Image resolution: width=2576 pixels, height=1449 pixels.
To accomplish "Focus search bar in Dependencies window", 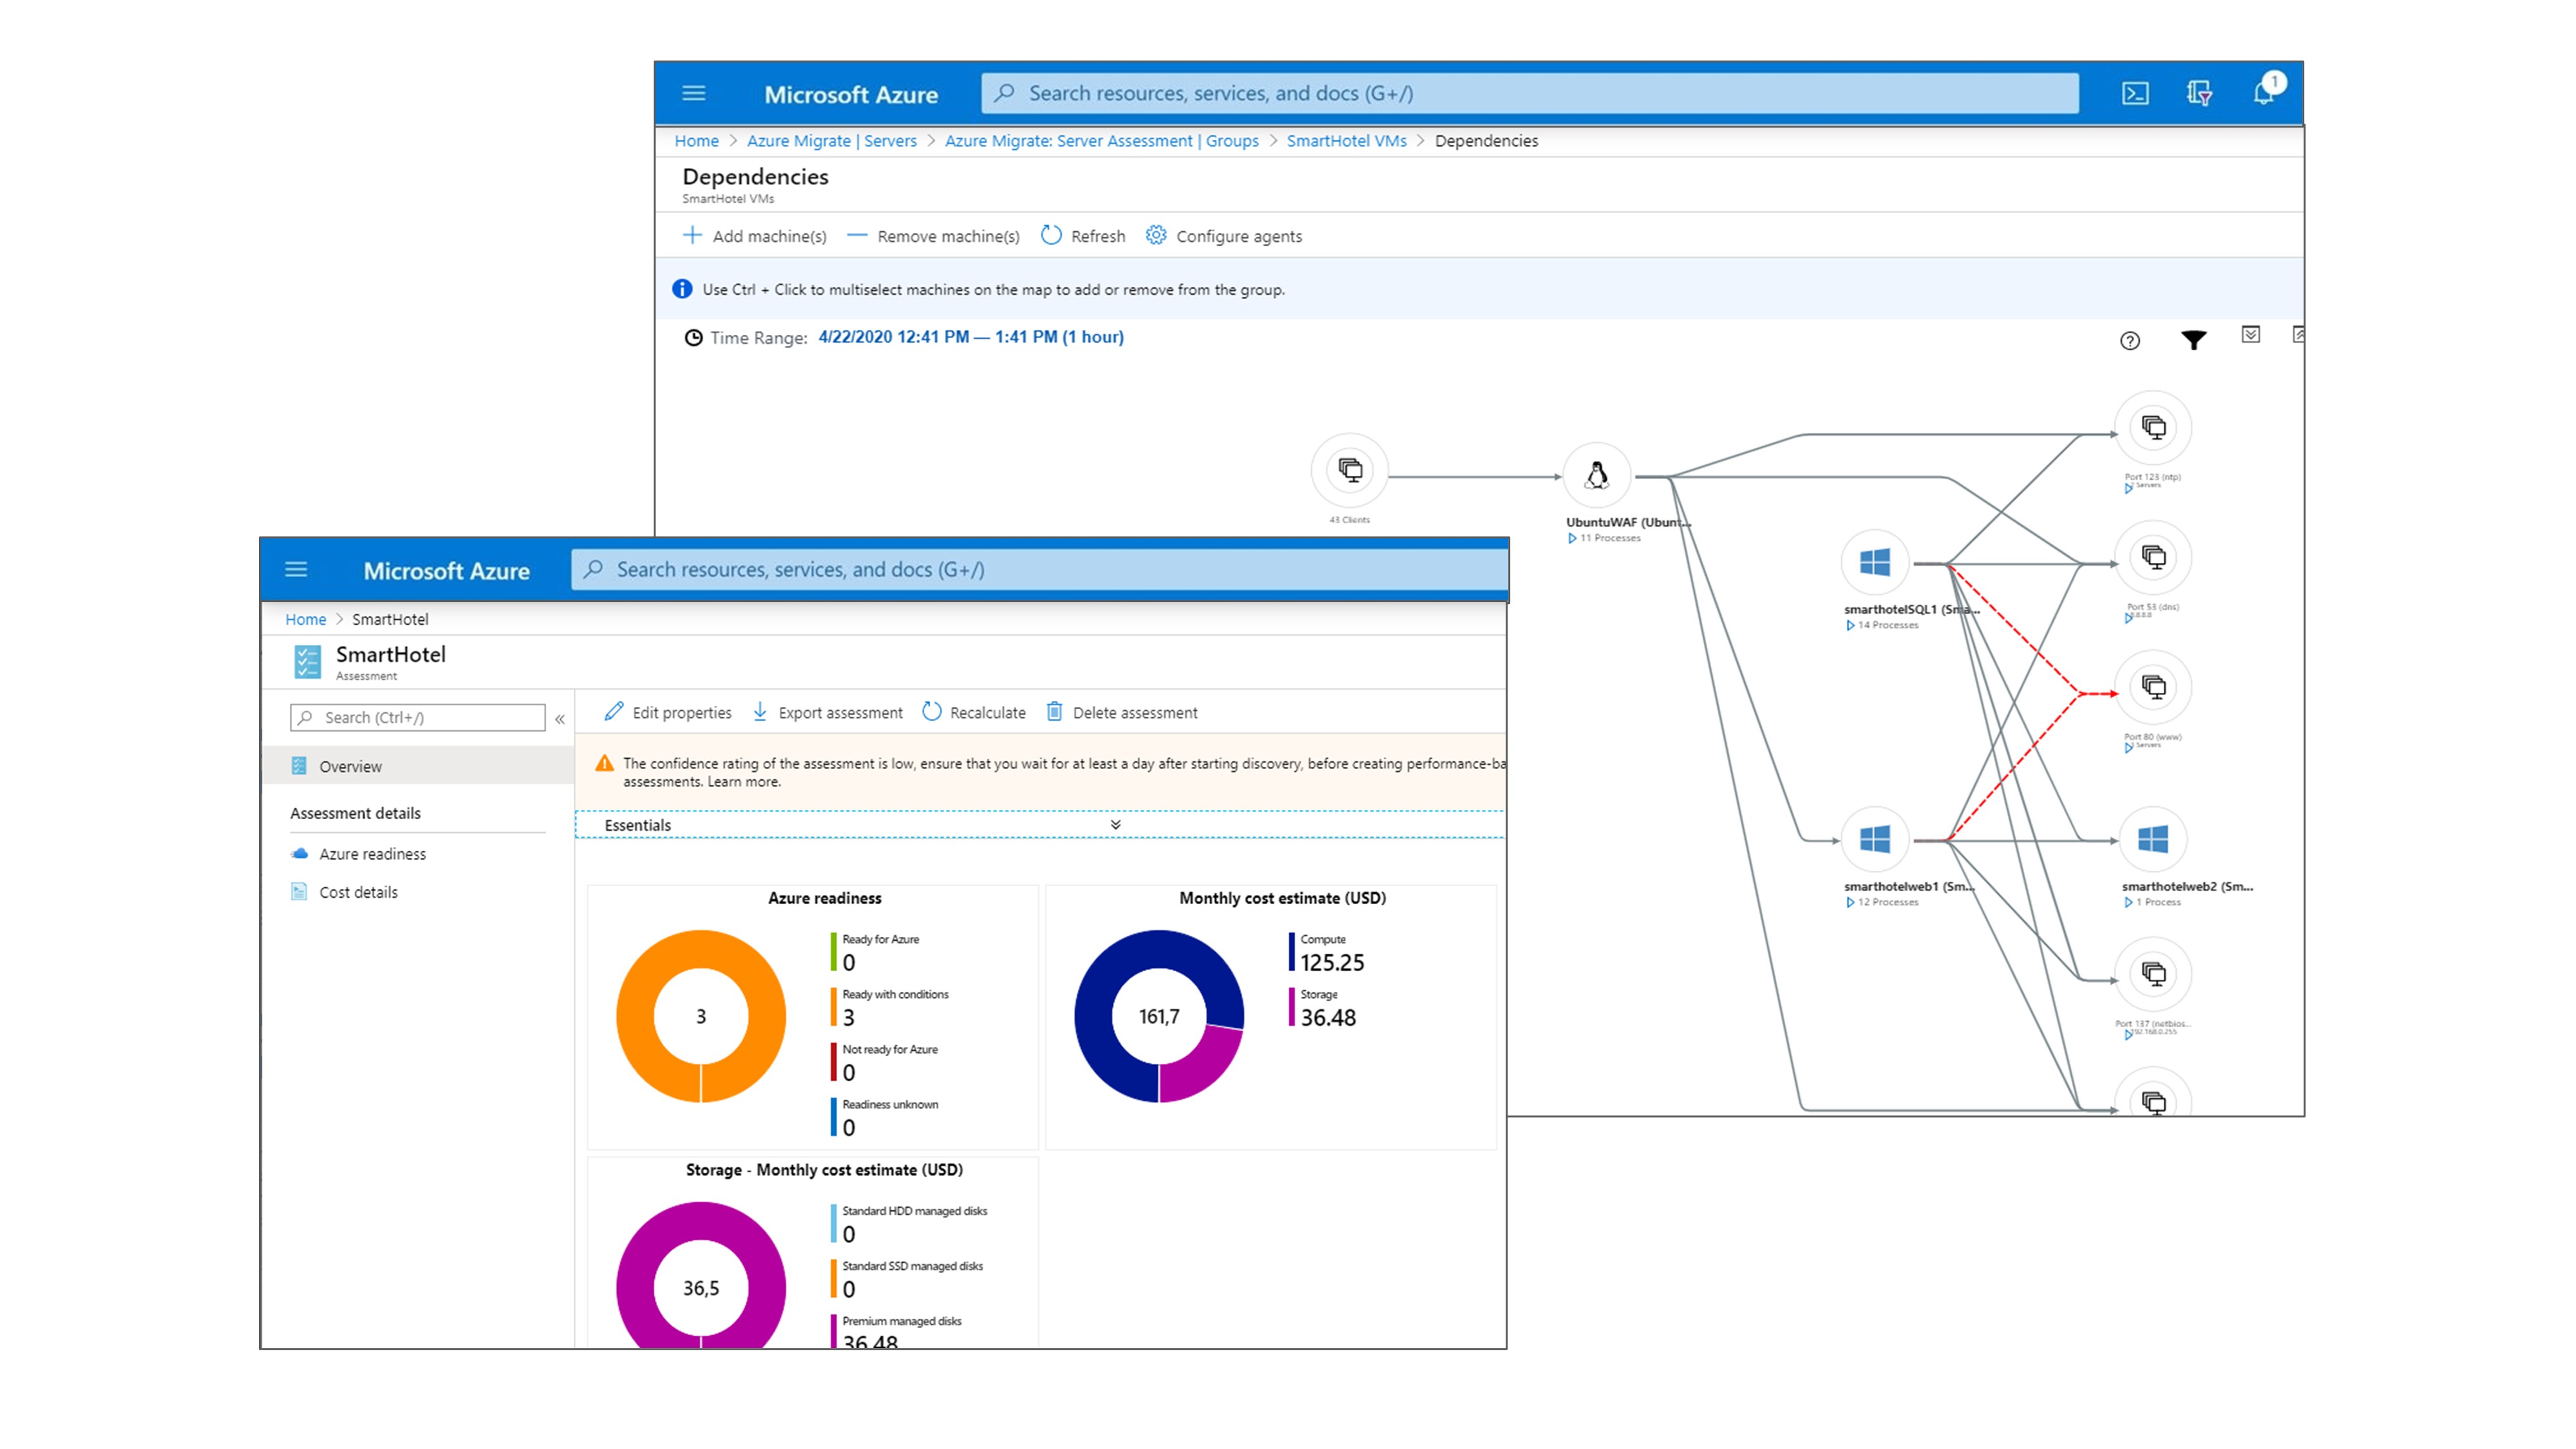I will click(x=1529, y=93).
